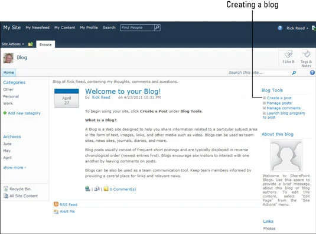Click the Search label in top navigation
Screen dimensions: 316x234
pos(109,28)
